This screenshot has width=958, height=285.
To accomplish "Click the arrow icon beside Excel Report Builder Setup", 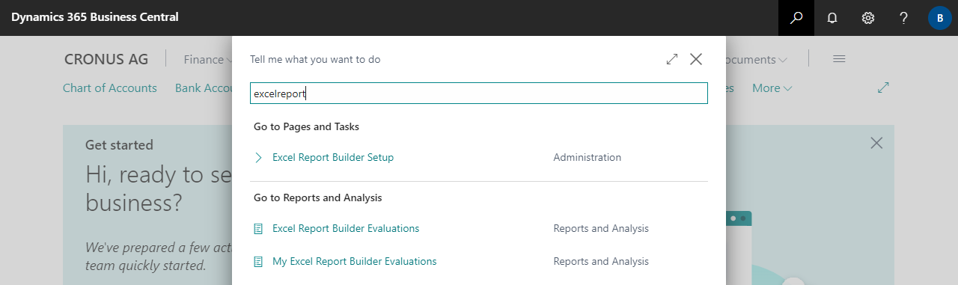I will 259,158.
